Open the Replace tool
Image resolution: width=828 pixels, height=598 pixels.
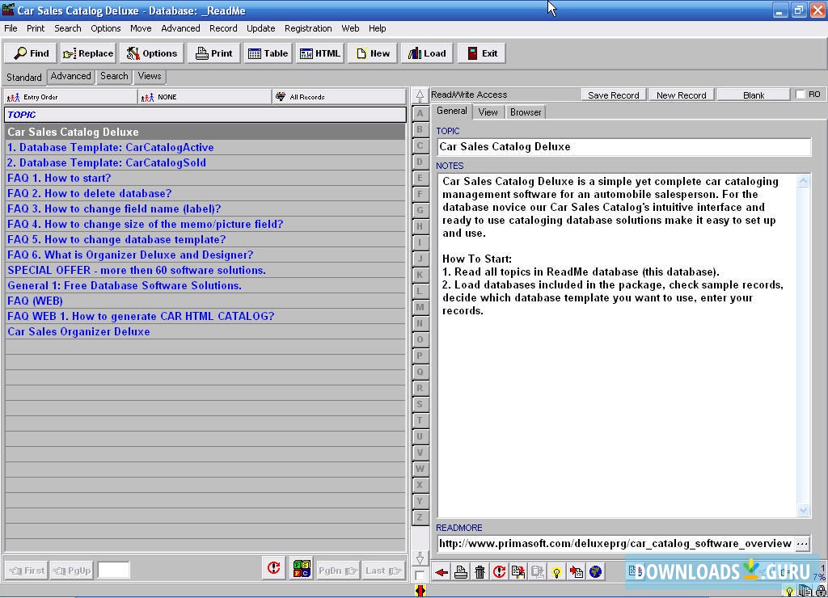pos(87,53)
